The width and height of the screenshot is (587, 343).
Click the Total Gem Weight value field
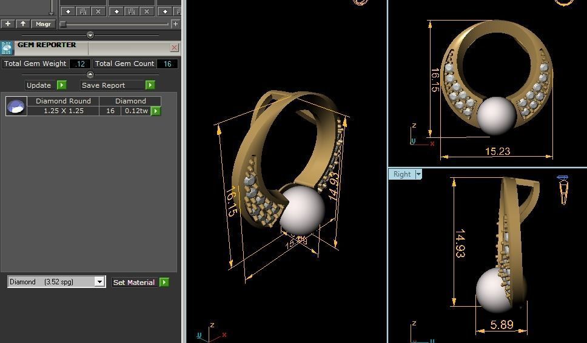(79, 64)
